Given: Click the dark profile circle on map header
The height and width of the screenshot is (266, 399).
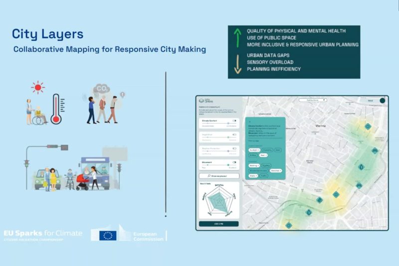Looking at the screenshot, I should [x=383, y=100].
